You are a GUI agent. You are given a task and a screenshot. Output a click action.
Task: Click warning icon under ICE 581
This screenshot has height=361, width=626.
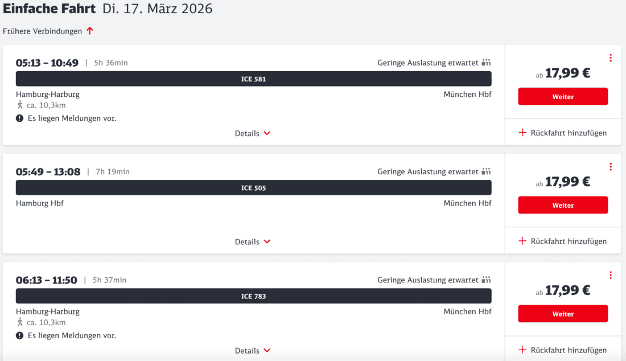[19, 118]
